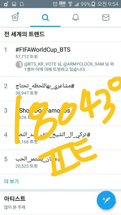Open the Messages envelope tab
Screen dimensions: 121x215
[x=106, y=17]
